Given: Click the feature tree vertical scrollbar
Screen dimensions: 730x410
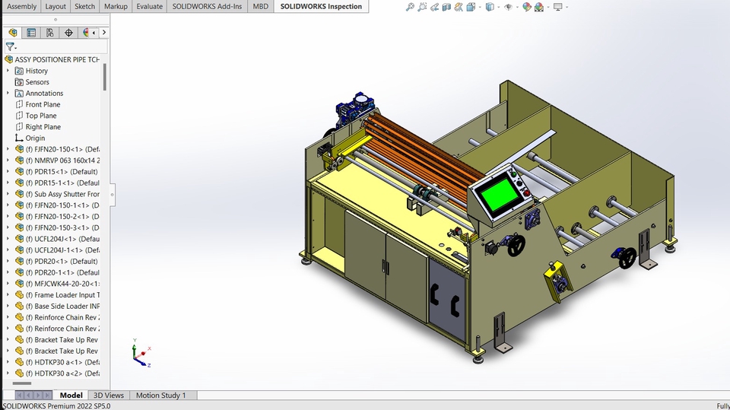Looking at the screenshot, I should click(105, 76).
